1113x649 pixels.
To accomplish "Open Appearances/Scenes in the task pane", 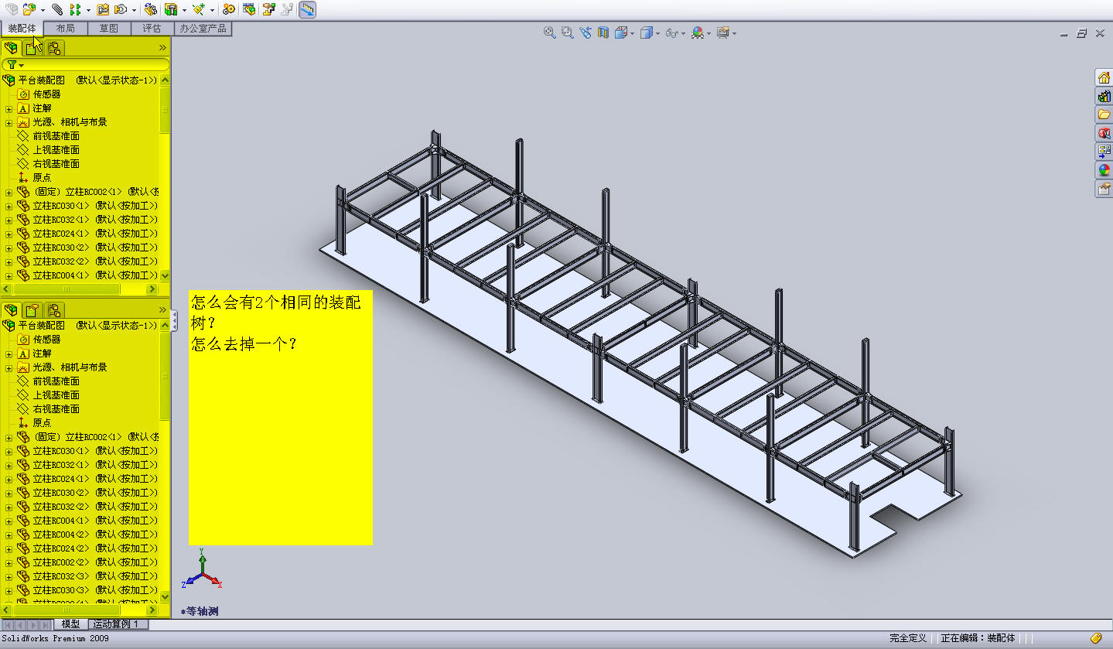I will click(1104, 170).
